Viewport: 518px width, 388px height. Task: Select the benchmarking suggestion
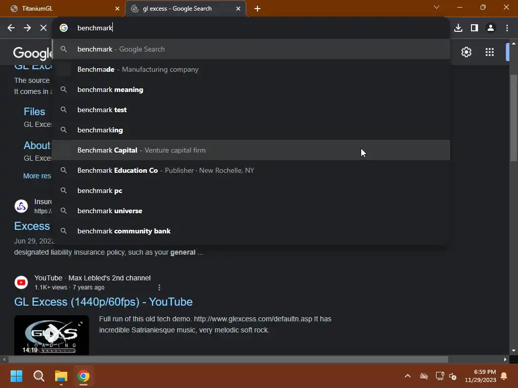[251, 130]
